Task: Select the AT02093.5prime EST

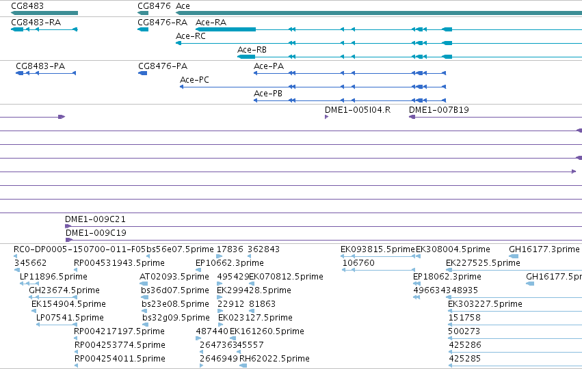Action: [x=144, y=284]
